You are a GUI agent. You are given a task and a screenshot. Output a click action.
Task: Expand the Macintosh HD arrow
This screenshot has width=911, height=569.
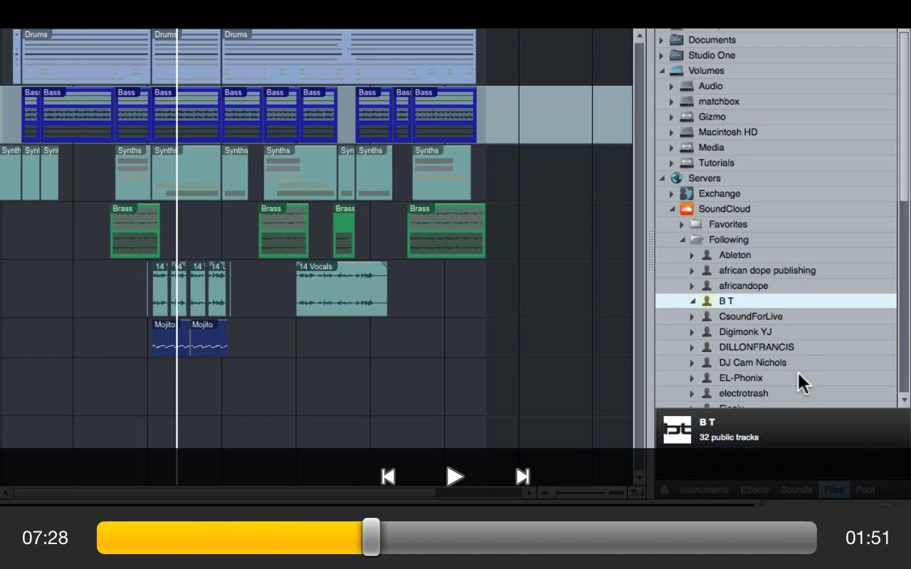671,132
